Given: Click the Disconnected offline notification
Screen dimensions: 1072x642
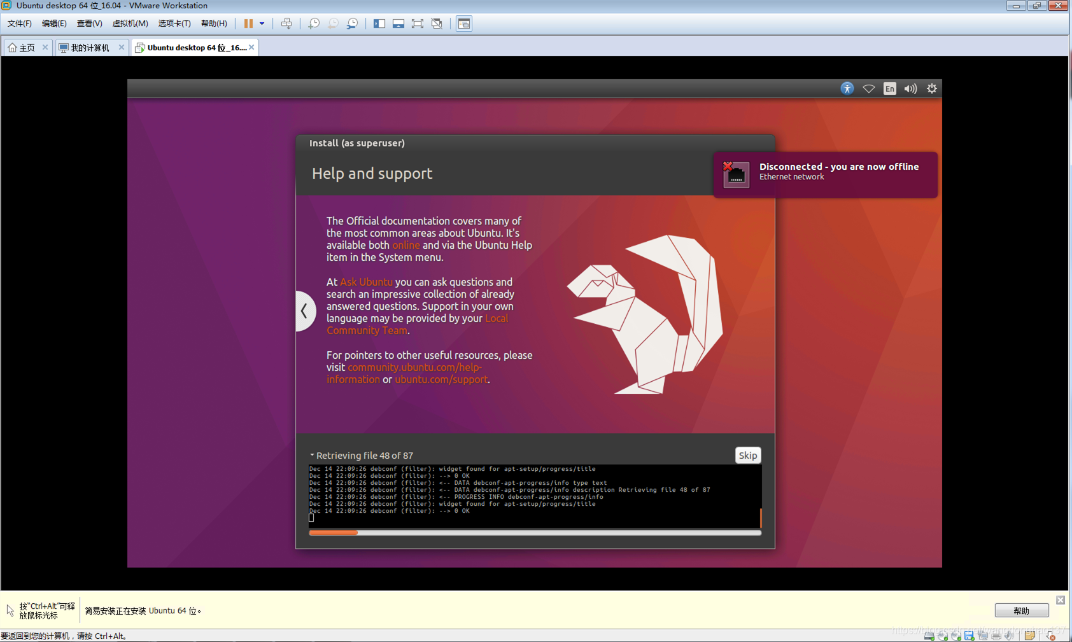Looking at the screenshot, I should click(825, 174).
